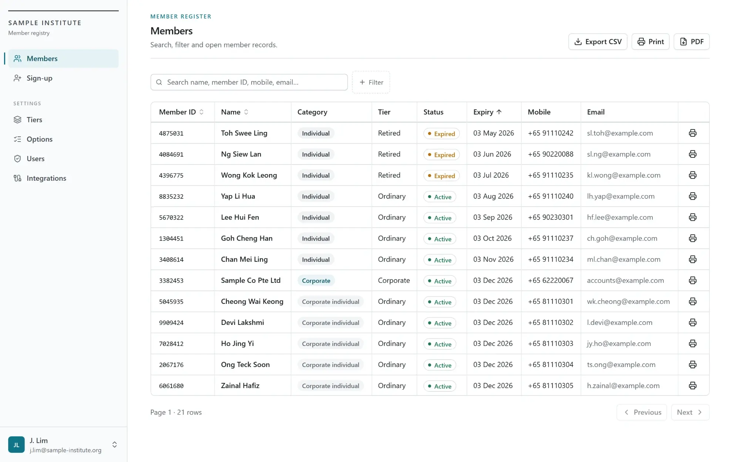
Task: Print record for Chan Mei Ling
Action: pos(693,259)
